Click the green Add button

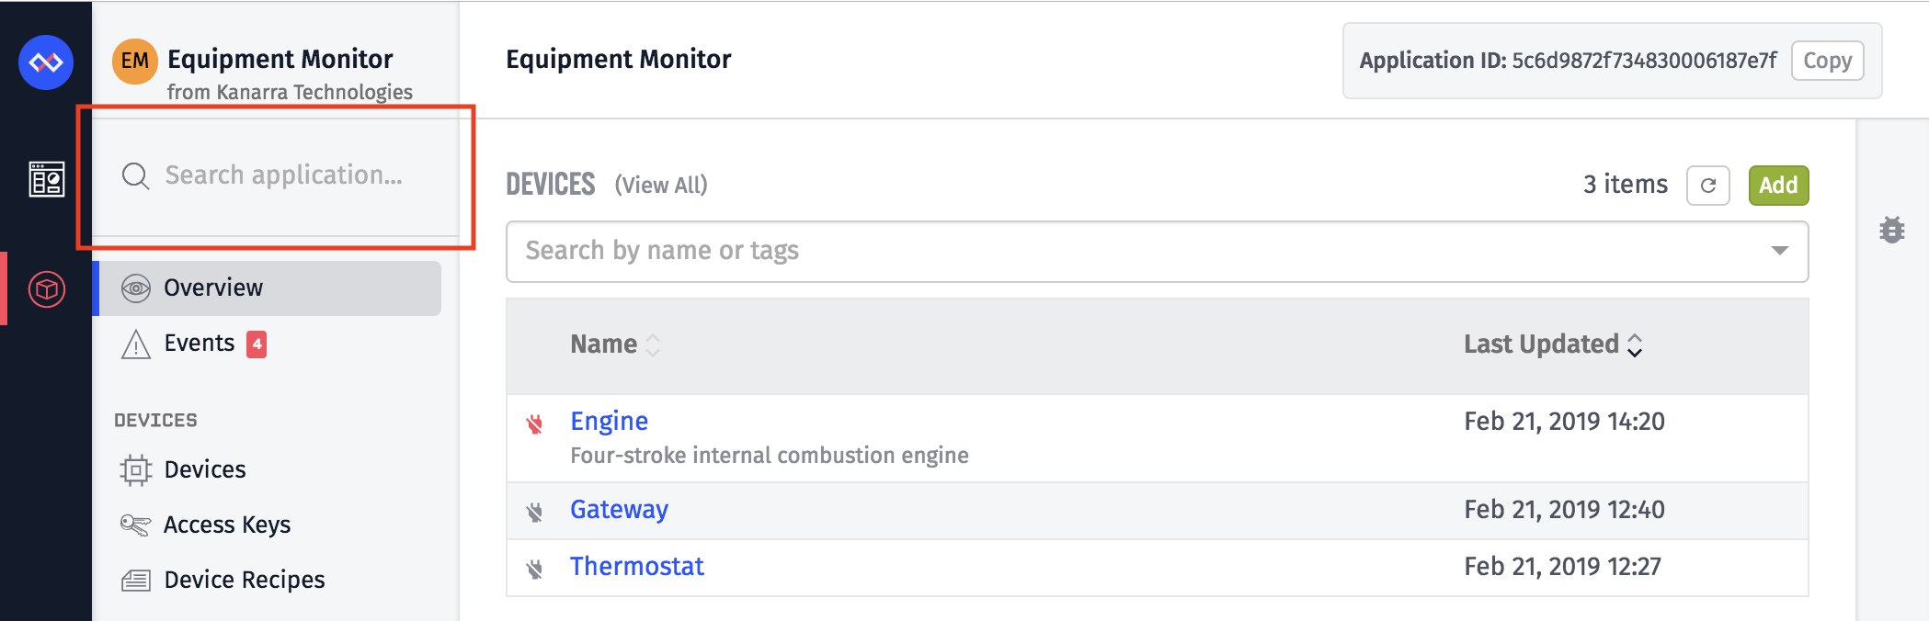[1778, 186]
